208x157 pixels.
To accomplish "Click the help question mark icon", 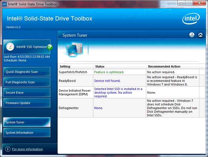I will tap(192, 35).
